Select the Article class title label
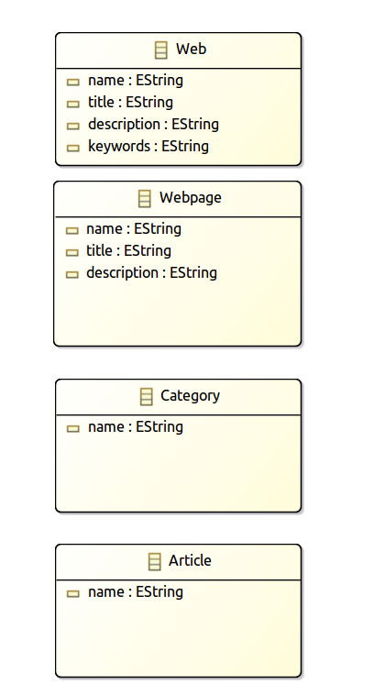This screenshot has width=374, height=684. 190,560
